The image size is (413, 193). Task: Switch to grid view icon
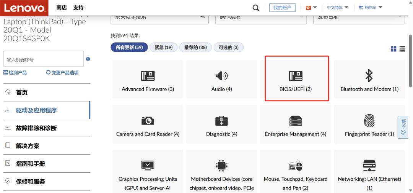coord(393,49)
